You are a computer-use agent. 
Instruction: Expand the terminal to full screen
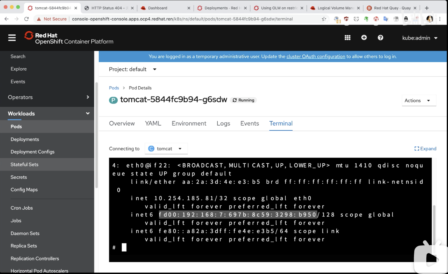tap(425, 148)
